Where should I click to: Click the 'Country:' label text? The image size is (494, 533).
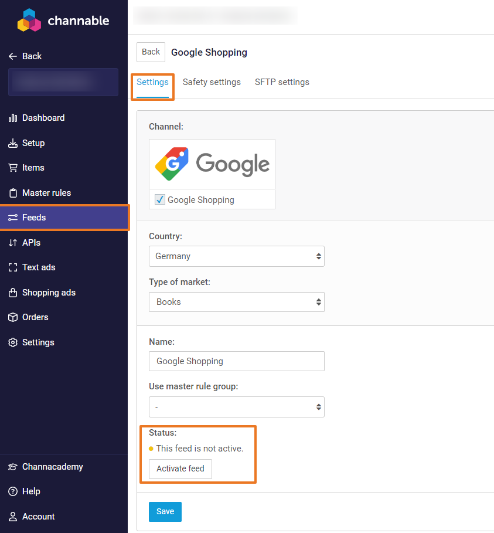pyautogui.click(x=165, y=236)
